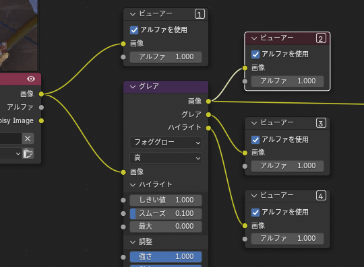Viewport: 364px width, 267px height.
Task: Open the フォググロー glare type dropdown
Action: [x=166, y=143]
